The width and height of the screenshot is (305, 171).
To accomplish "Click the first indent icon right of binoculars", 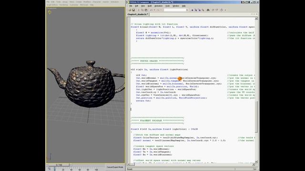I will click(x=213, y=10).
